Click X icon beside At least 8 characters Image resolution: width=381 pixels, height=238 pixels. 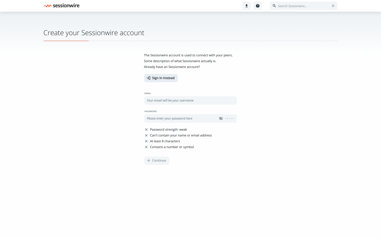146,141
